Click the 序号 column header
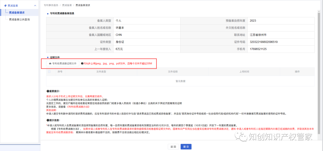The image size is (323, 151). click(x=60, y=72)
